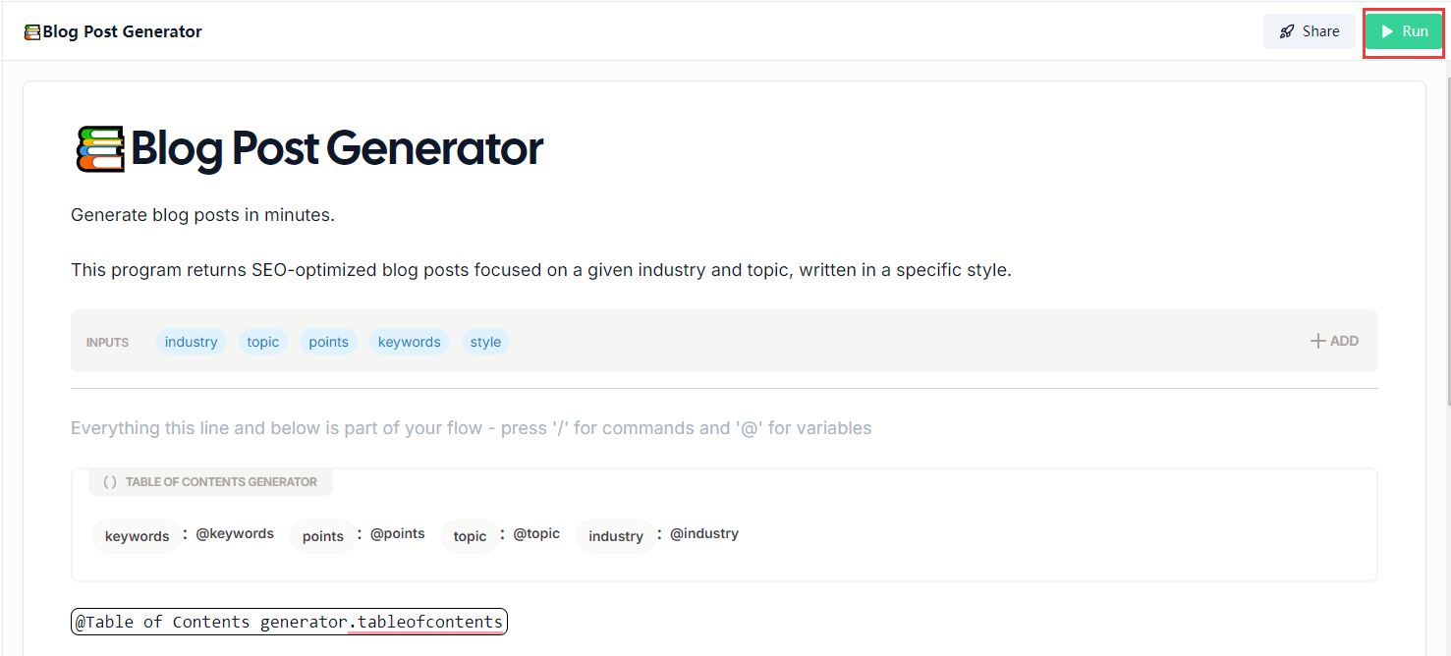Screen dimensions: 1451x656
Task: Click the Blog Post Generator main heading
Action: coord(337,149)
